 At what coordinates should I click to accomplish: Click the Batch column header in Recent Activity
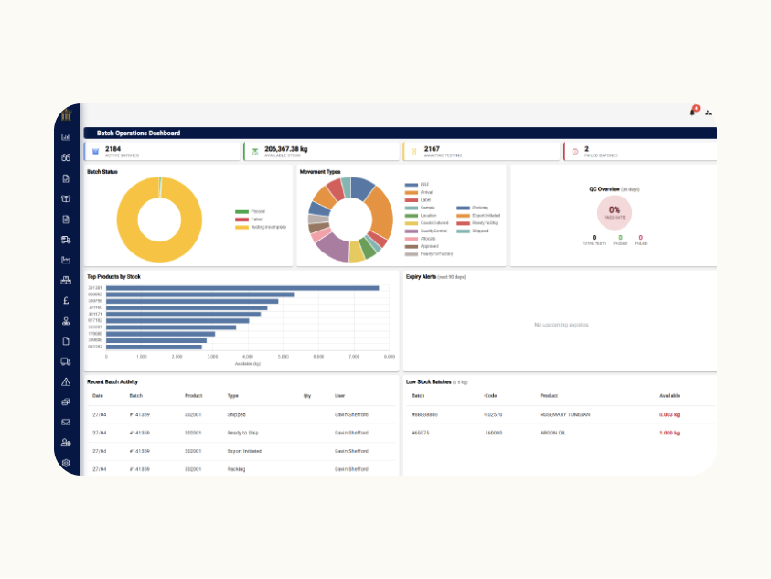click(136, 396)
